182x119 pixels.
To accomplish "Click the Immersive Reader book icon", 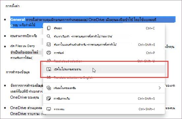I will point(49,69).
